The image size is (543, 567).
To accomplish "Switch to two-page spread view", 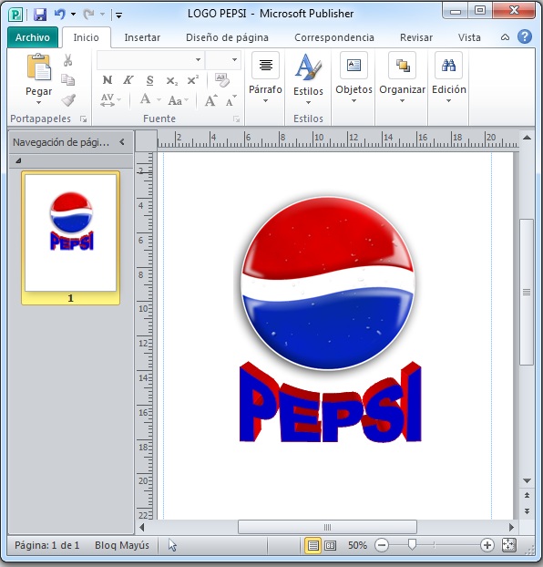I will coord(330,545).
